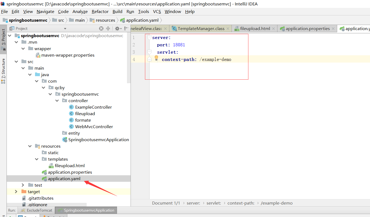Open the VCS menu
This screenshot has width=370, height=217.
point(157,11)
